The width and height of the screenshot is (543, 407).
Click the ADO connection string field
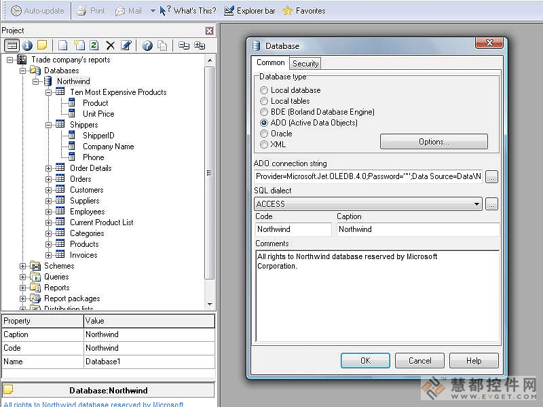pyautogui.click(x=369, y=176)
